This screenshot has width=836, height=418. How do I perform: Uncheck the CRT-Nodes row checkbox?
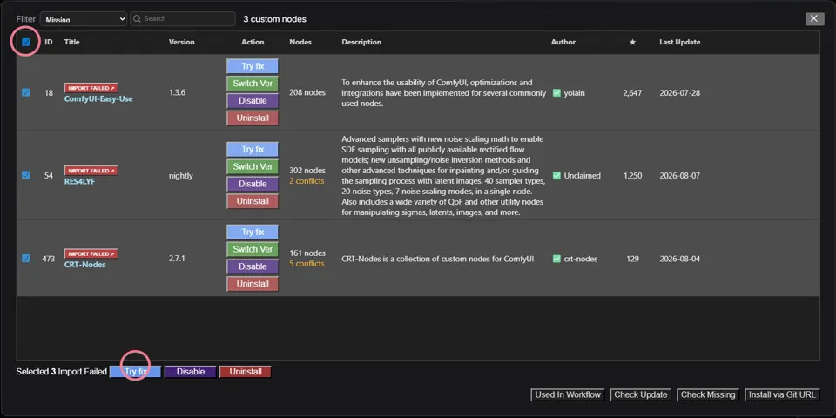tap(25, 258)
